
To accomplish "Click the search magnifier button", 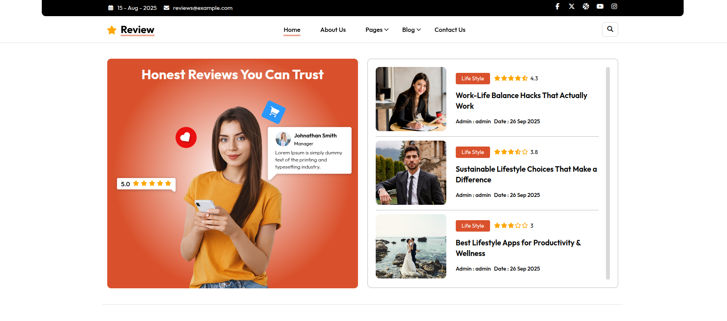I will pos(610,29).
